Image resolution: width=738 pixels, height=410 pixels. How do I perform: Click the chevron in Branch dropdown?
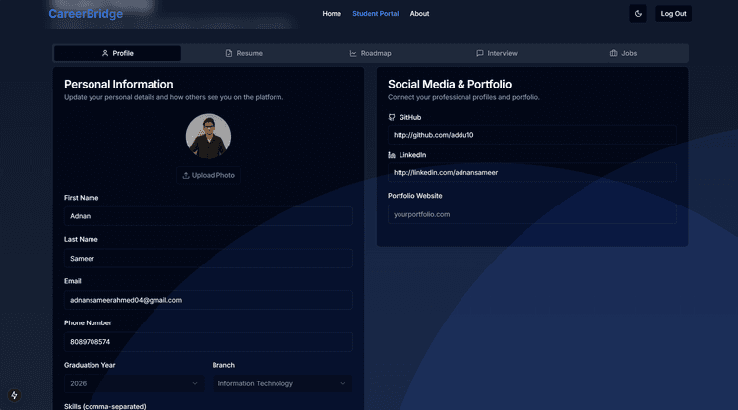coord(343,383)
